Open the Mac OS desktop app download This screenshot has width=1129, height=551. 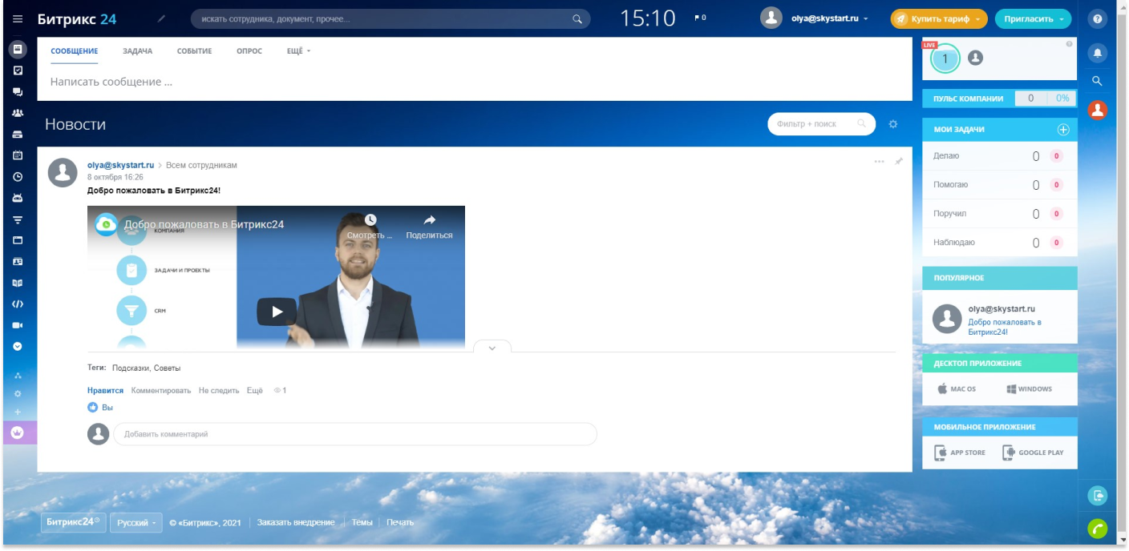[957, 389]
